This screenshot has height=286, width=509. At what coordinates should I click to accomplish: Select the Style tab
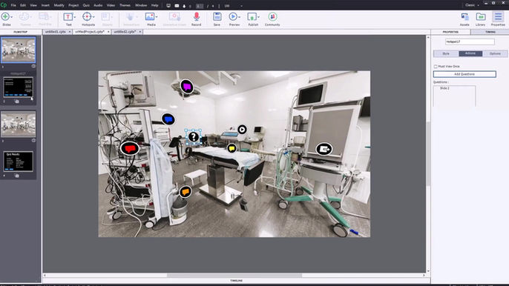click(x=446, y=53)
